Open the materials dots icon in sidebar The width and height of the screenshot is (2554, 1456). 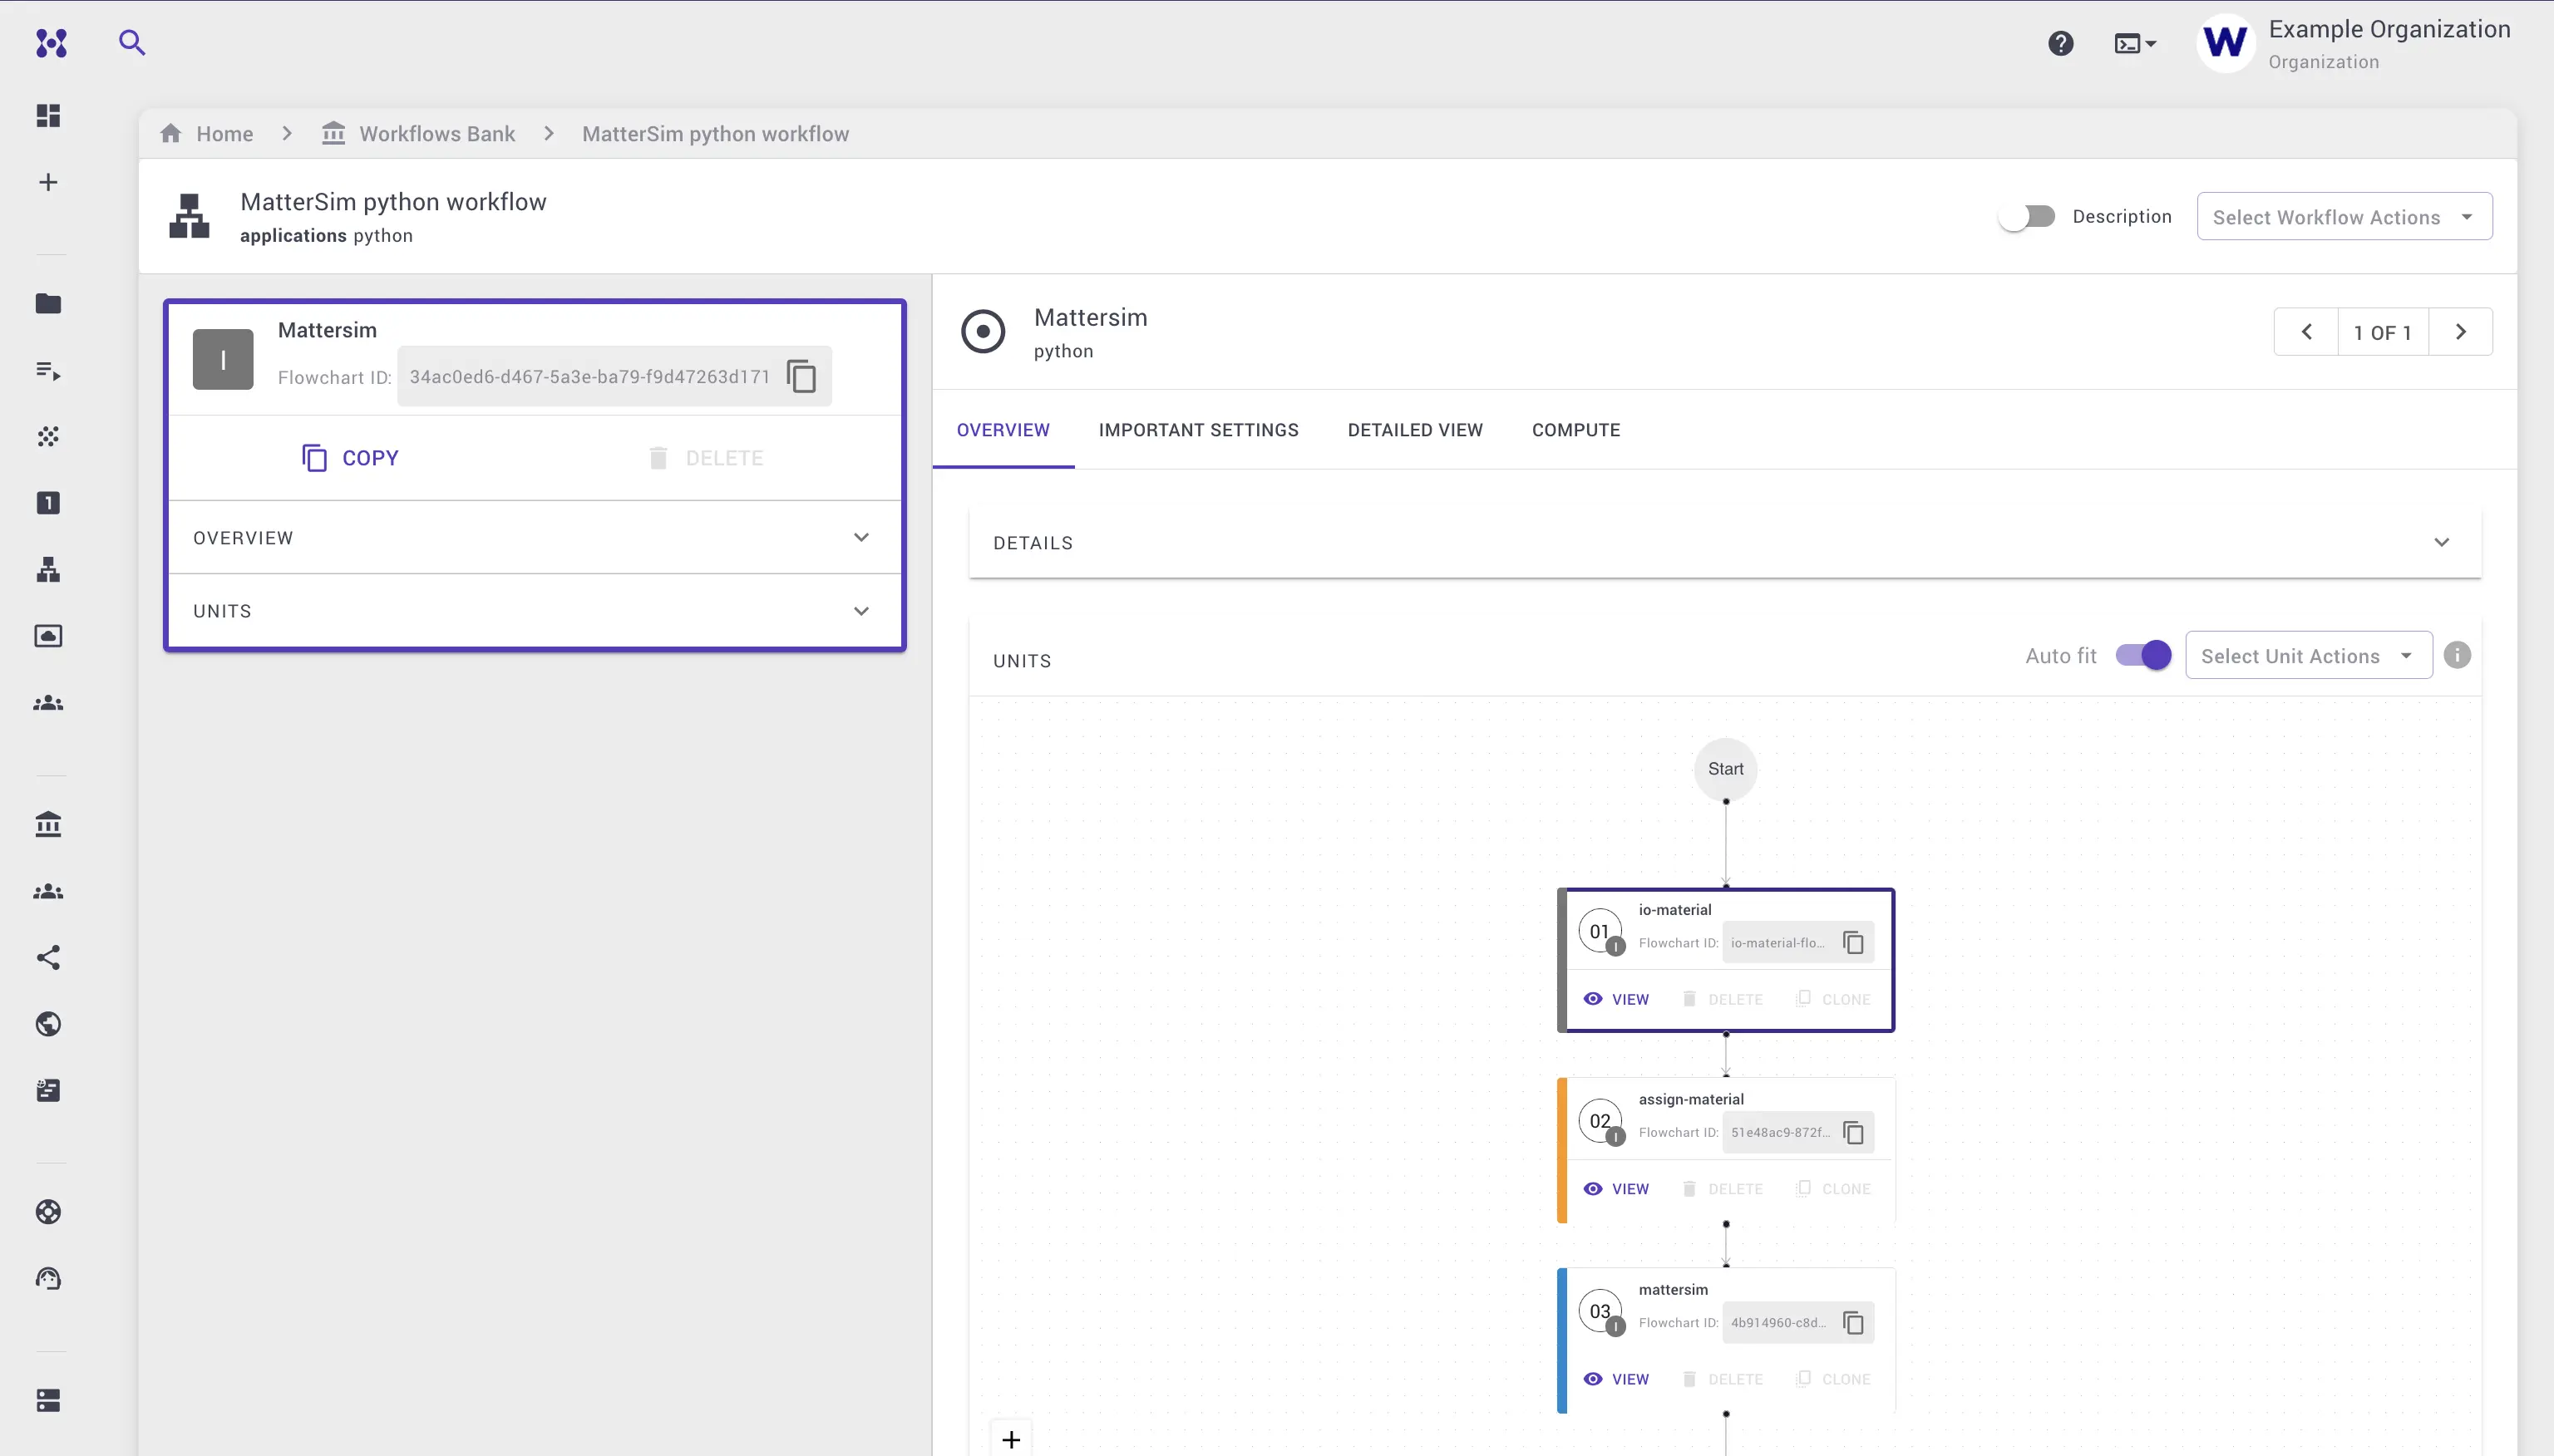point(48,436)
